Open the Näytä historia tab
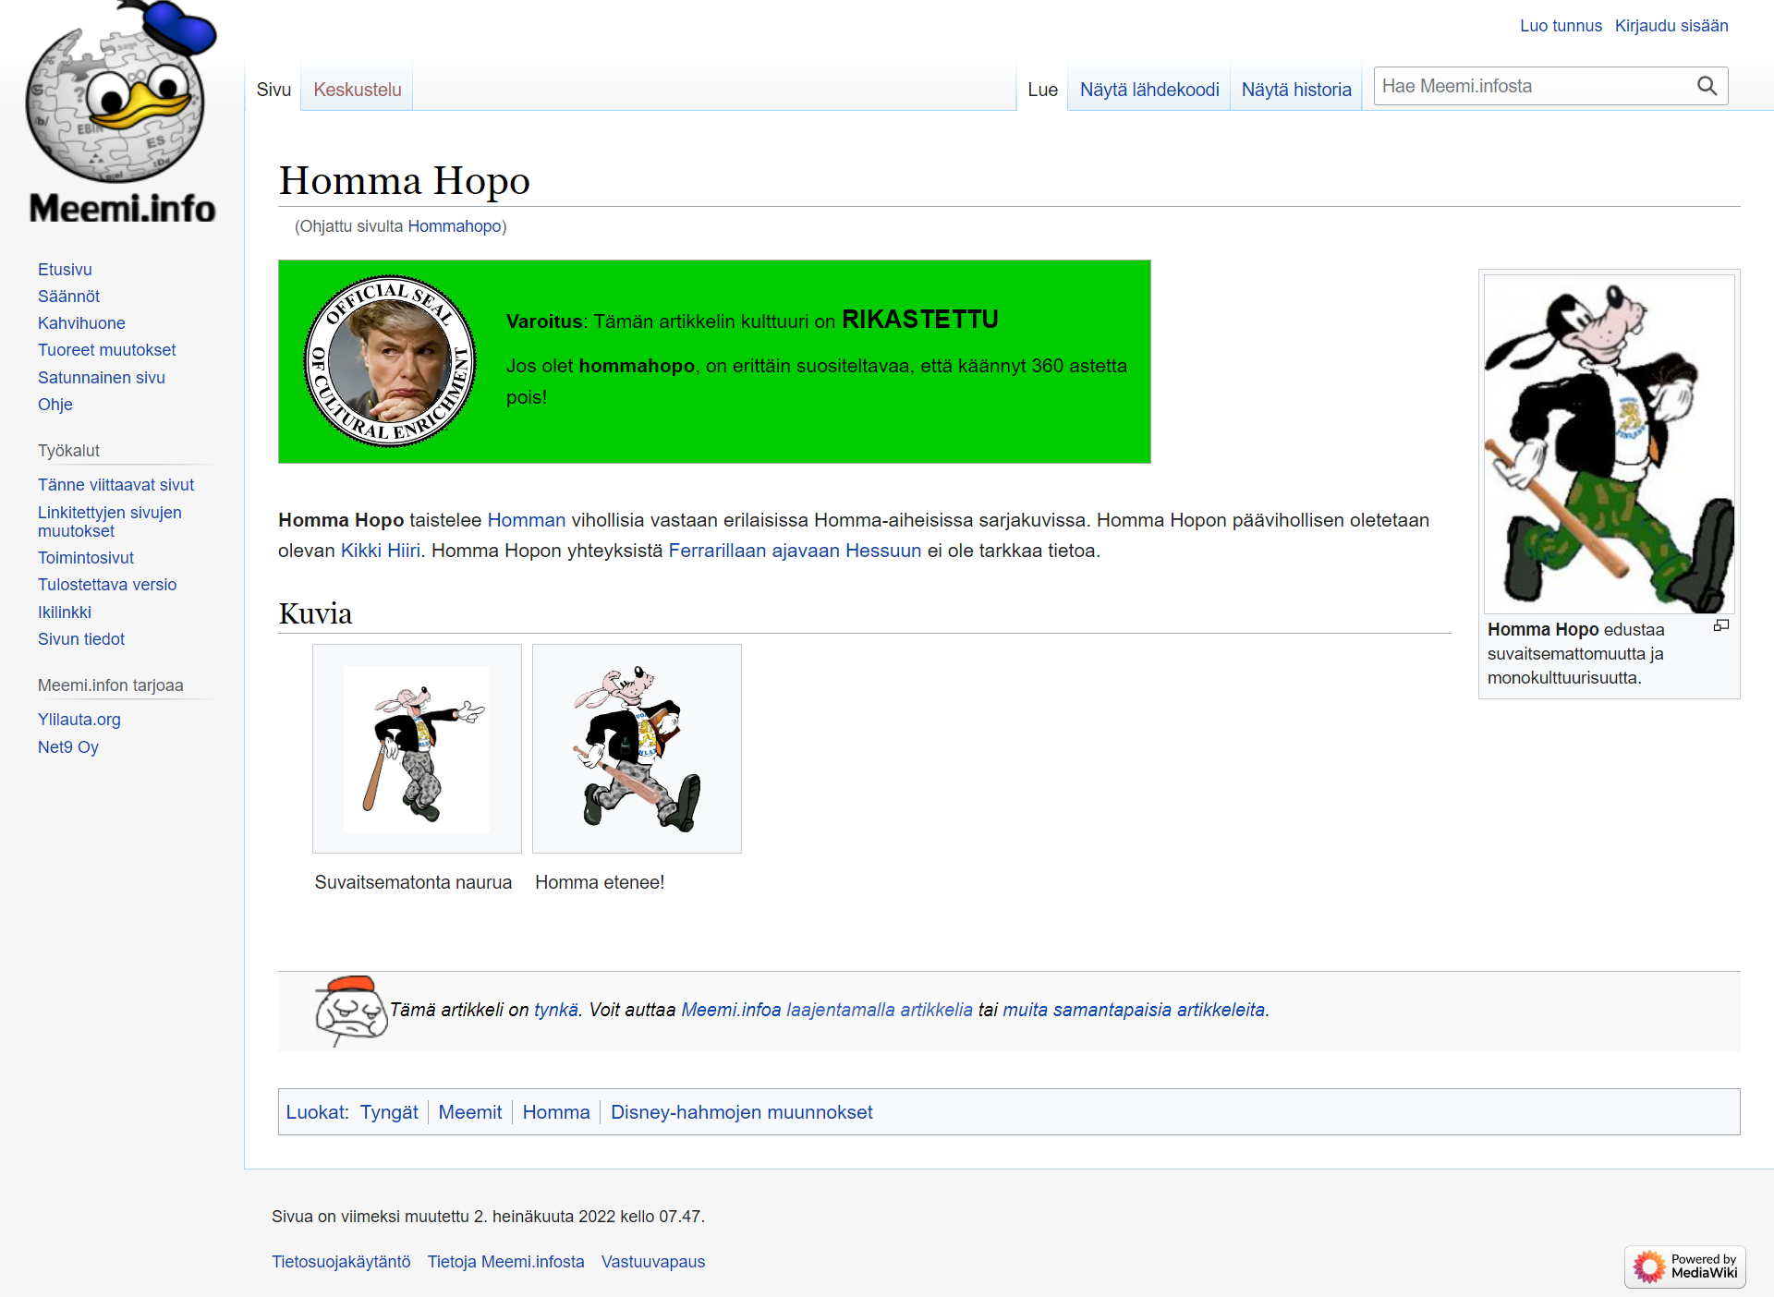The height and width of the screenshot is (1297, 1774). click(x=1295, y=90)
